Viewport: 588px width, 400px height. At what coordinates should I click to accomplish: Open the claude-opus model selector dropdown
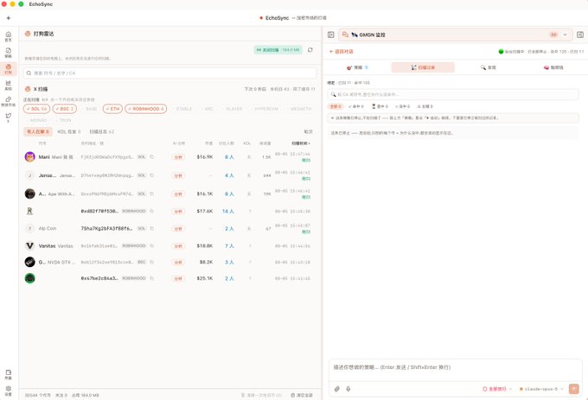[x=541, y=389]
